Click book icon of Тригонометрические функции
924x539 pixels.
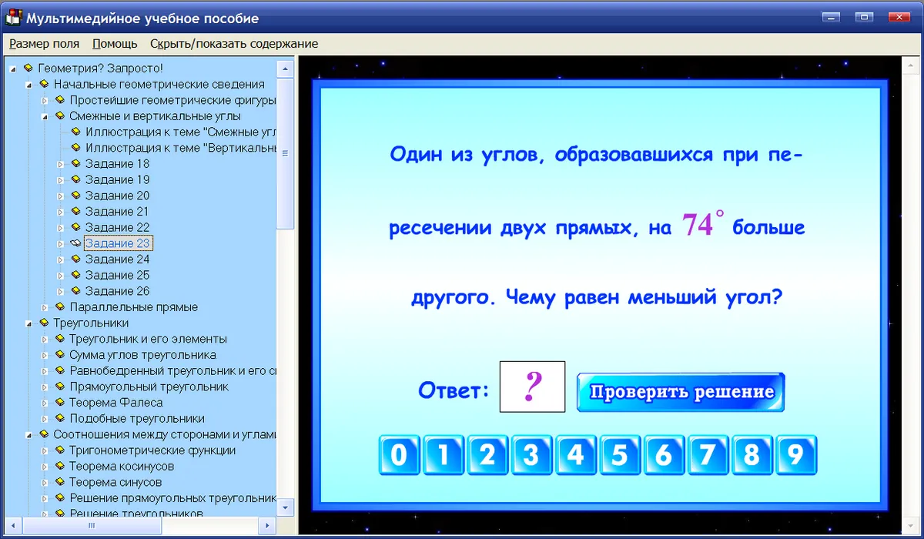[x=60, y=450]
